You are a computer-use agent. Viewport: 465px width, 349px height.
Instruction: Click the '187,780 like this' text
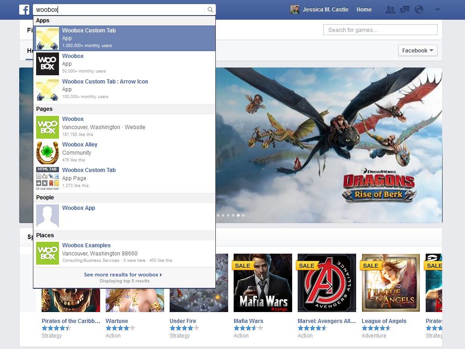coord(77,135)
